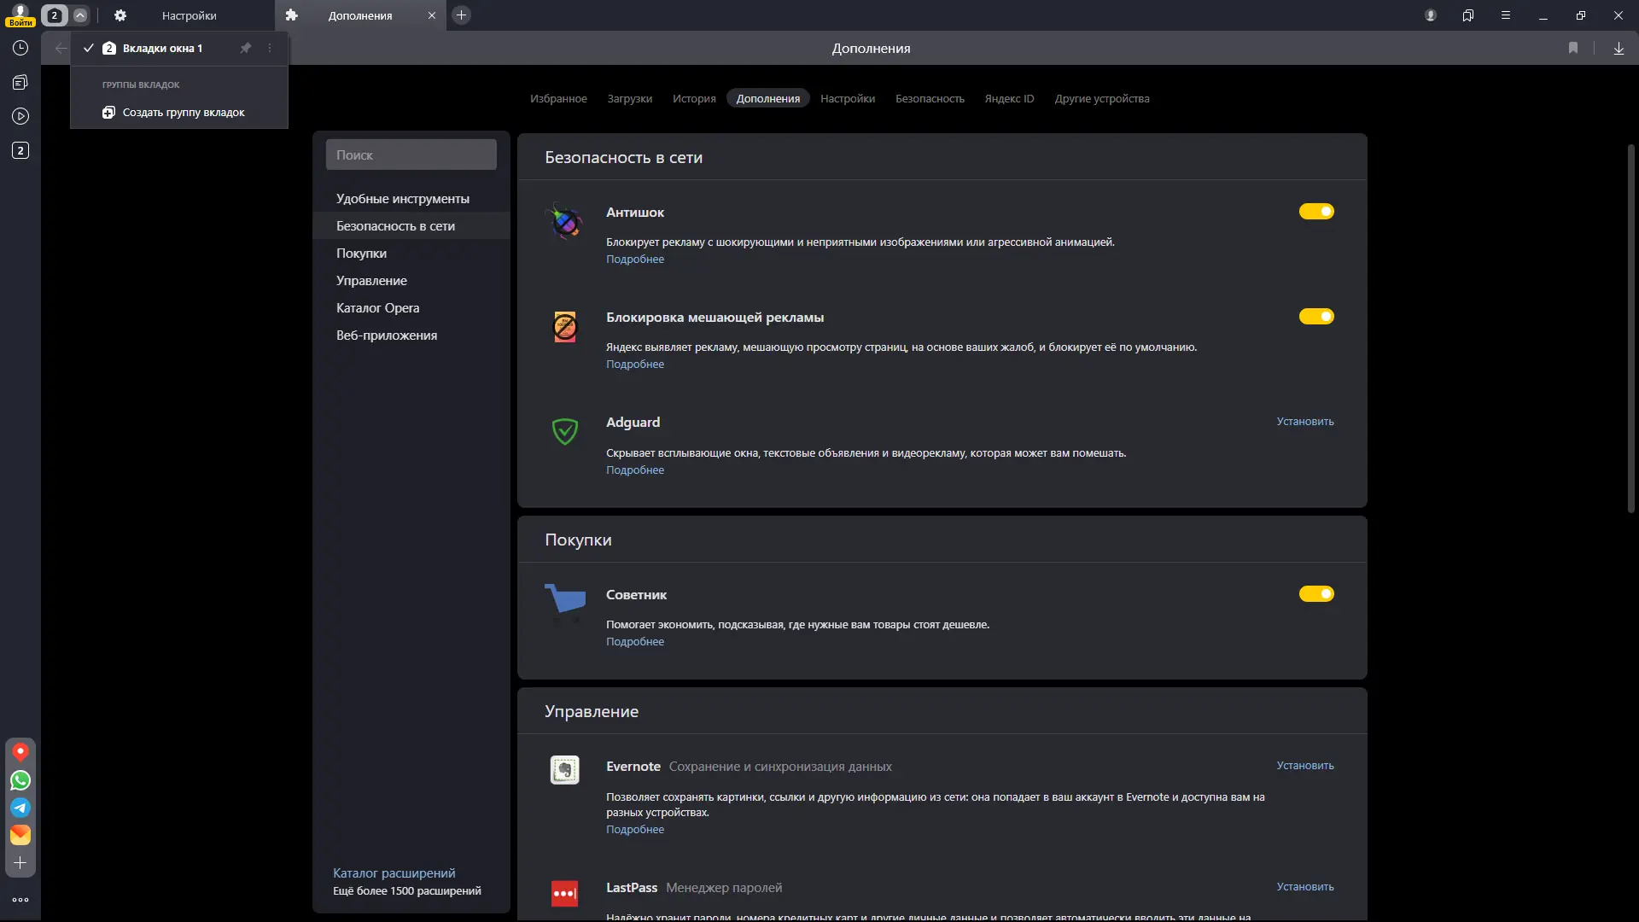Click the Поиск search field
1639x922 pixels.
(x=411, y=155)
